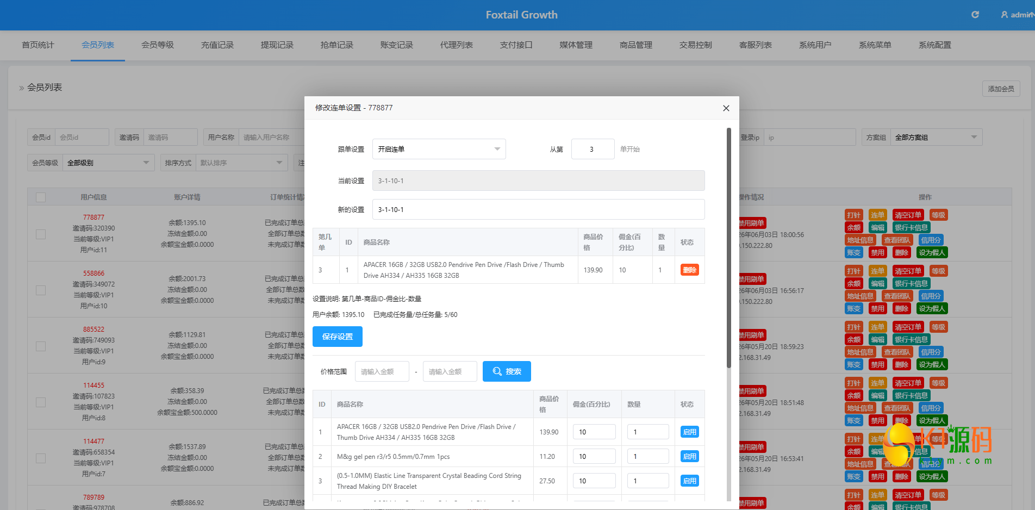
Task: Go to the 商品管理 tab
Action: pos(636,45)
